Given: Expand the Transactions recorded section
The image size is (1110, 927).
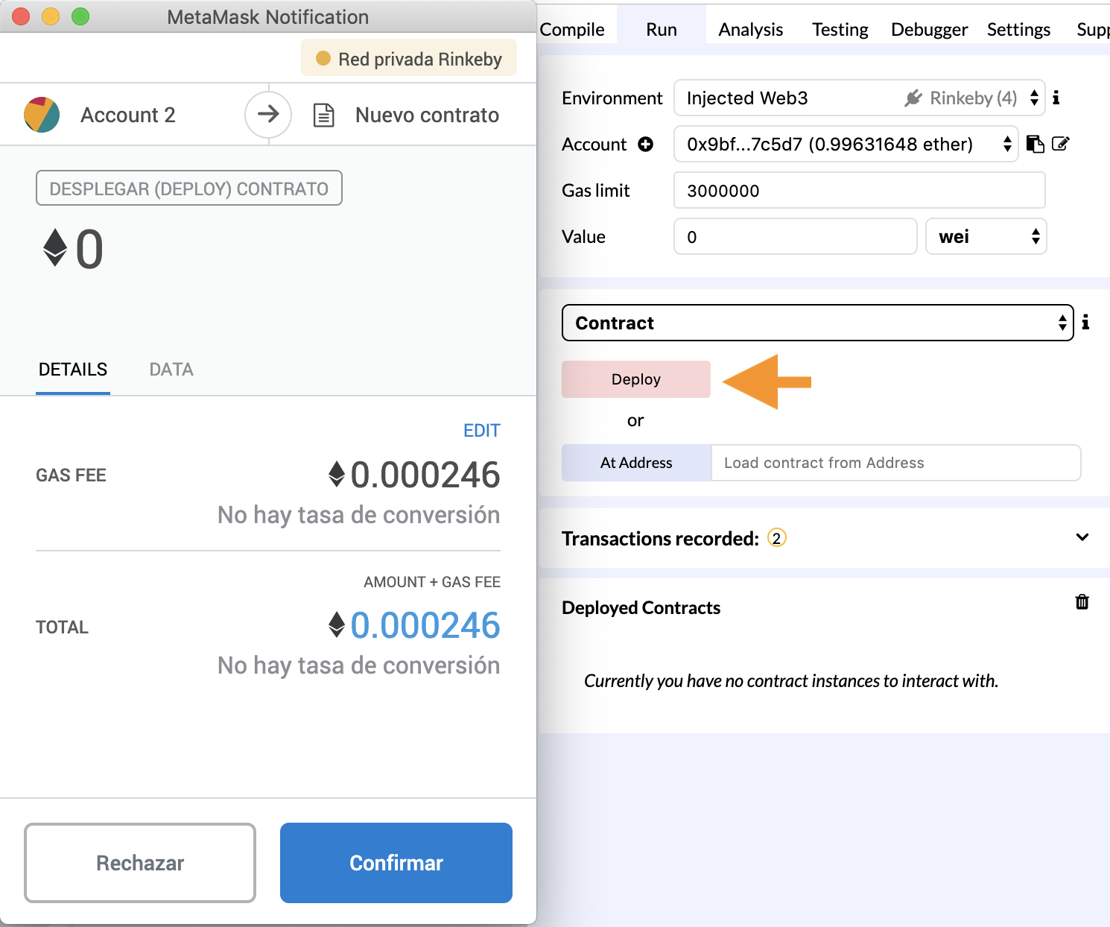Looking at the screenshot, I should pyautogui.click(x=1082, y=537).
